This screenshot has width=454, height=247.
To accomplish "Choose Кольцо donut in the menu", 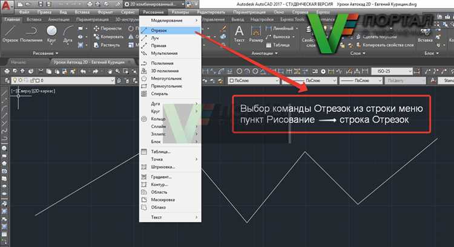I will pos(170,119).
